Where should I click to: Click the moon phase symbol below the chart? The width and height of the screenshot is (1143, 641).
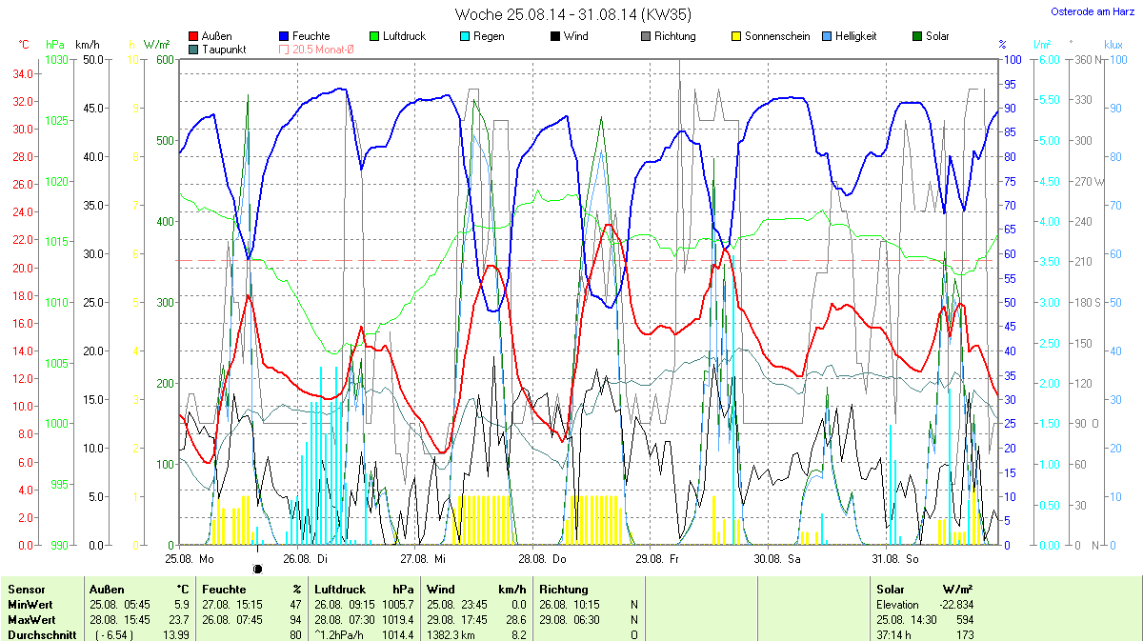257,569
